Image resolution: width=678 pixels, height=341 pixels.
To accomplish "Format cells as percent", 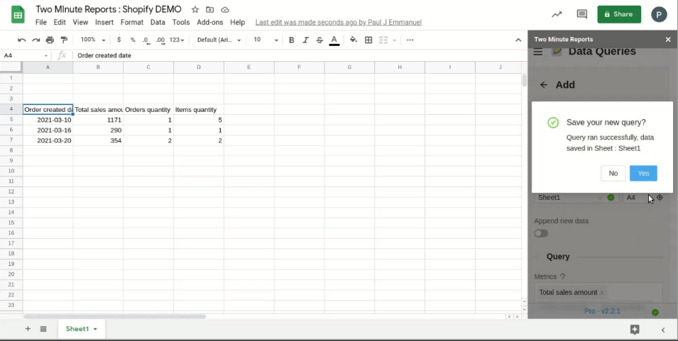I will tap(133, 40).
